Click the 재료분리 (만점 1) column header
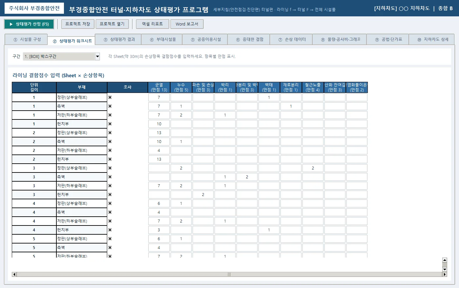The width and height of the screenshot is (459, 288). pos(291,87)
